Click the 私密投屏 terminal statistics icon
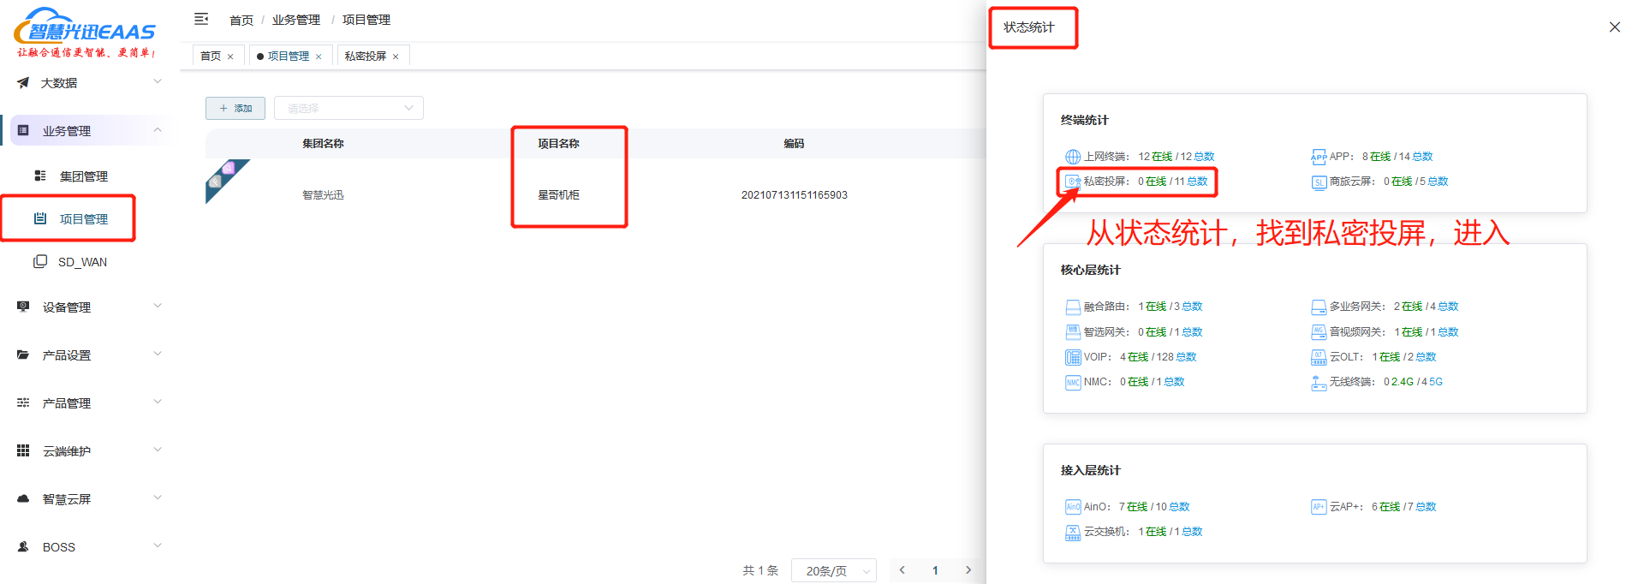1644x584 pixels. pyautogui.click(x=1072, y=182)
